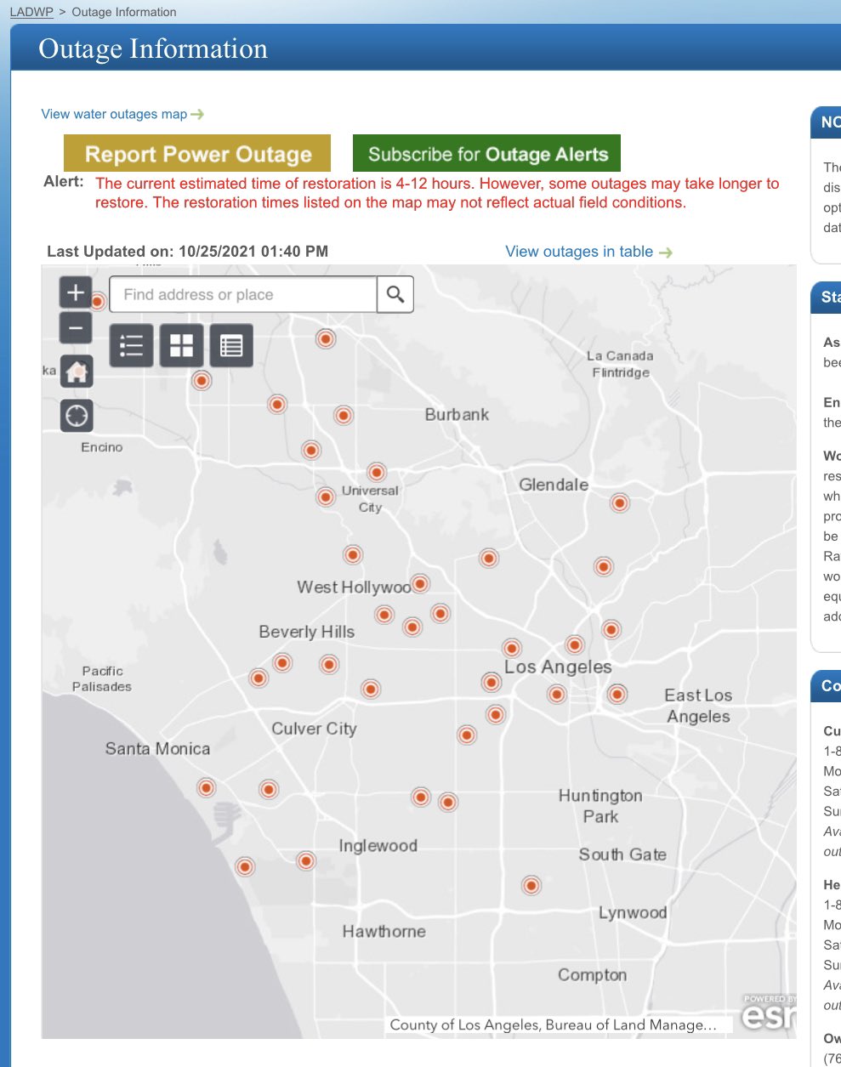Viewport: 841px width, 1067px height.
Task: Zoom in on the outage map
Action: point(76,292)
